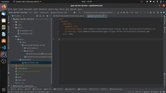166x93 pixels.
Task: Select opened file target icon in Project panel
Action: 37,16
